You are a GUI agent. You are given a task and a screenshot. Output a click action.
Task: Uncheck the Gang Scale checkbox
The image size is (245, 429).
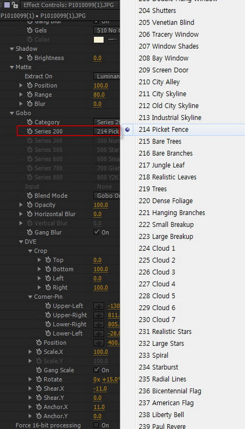(96, 370)
